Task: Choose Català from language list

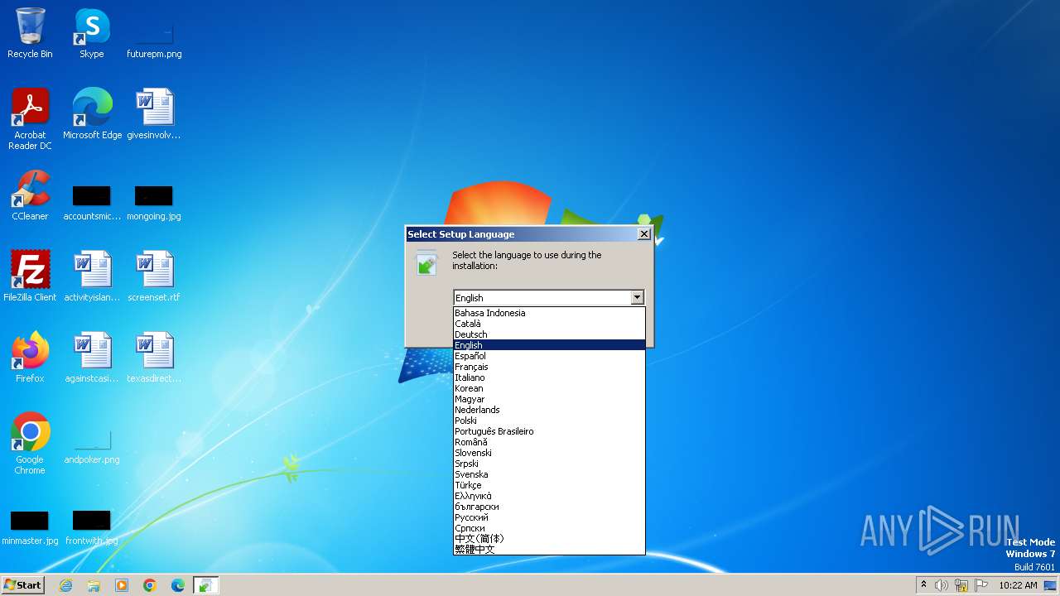Action: [549, 324]
